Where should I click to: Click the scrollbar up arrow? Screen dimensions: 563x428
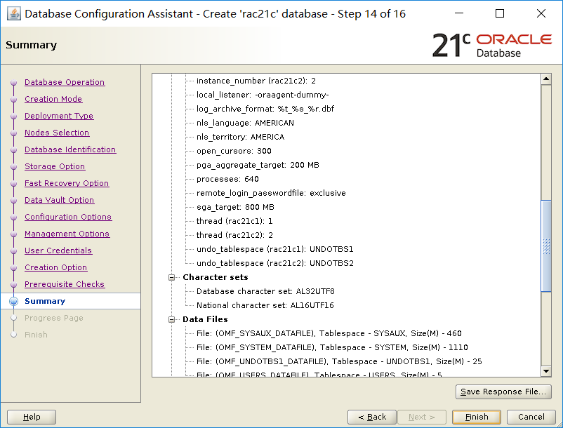(x=546, y=79)
